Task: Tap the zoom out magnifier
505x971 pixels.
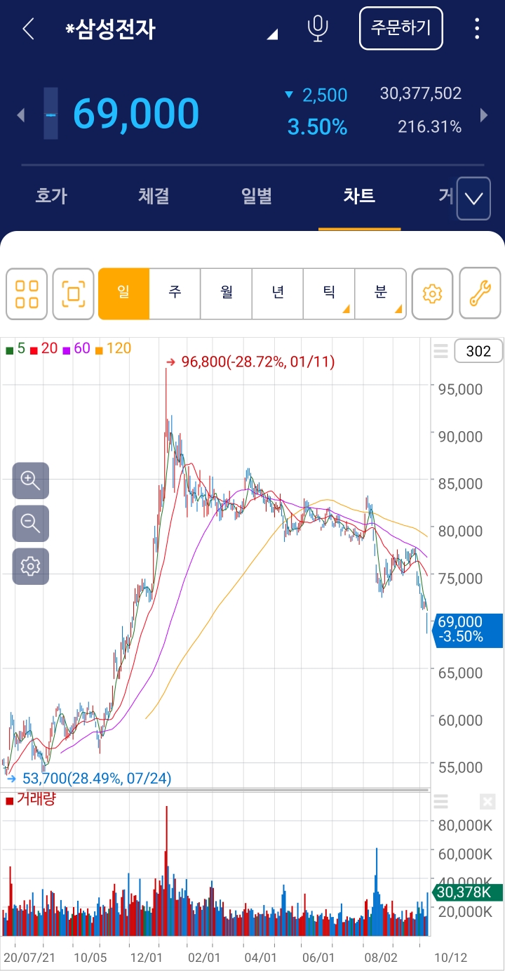Action: click(31, 523)
